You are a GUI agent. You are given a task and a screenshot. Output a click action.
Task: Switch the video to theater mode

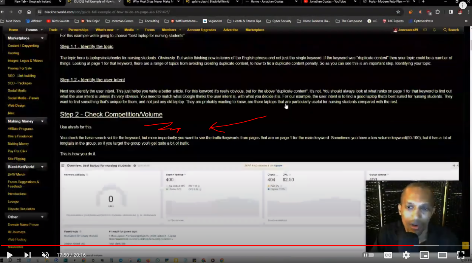coord(442,255)
